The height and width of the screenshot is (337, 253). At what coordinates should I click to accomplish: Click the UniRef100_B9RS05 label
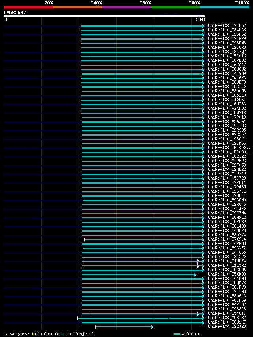pos(227,130)
